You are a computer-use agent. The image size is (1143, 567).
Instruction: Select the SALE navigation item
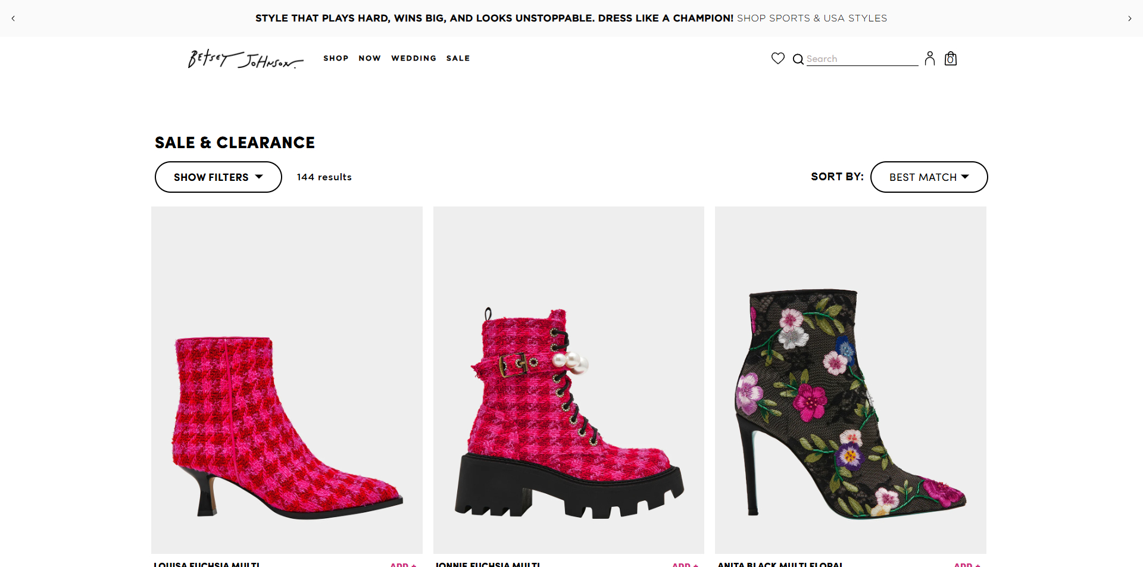pyautogui.click(x=458, y=58)
